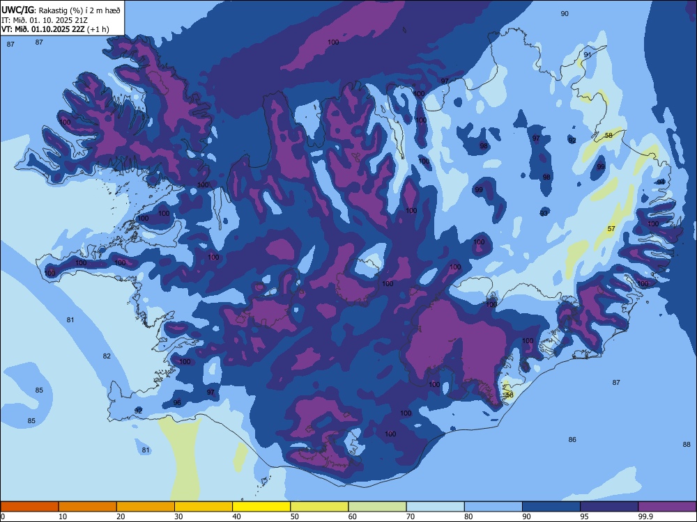The image size is (697, 522).
Task: Select the bright yellow 40–50 legend swatch
Action: tap(261, 507)
